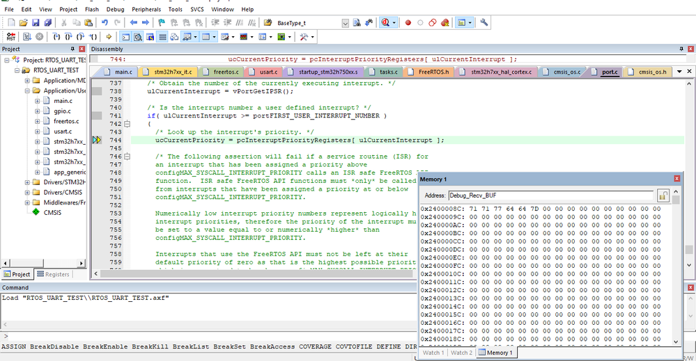This screenshot has width=696, height=361.
Task: Switch to Watch 2 tab
Action: (462, 353)
